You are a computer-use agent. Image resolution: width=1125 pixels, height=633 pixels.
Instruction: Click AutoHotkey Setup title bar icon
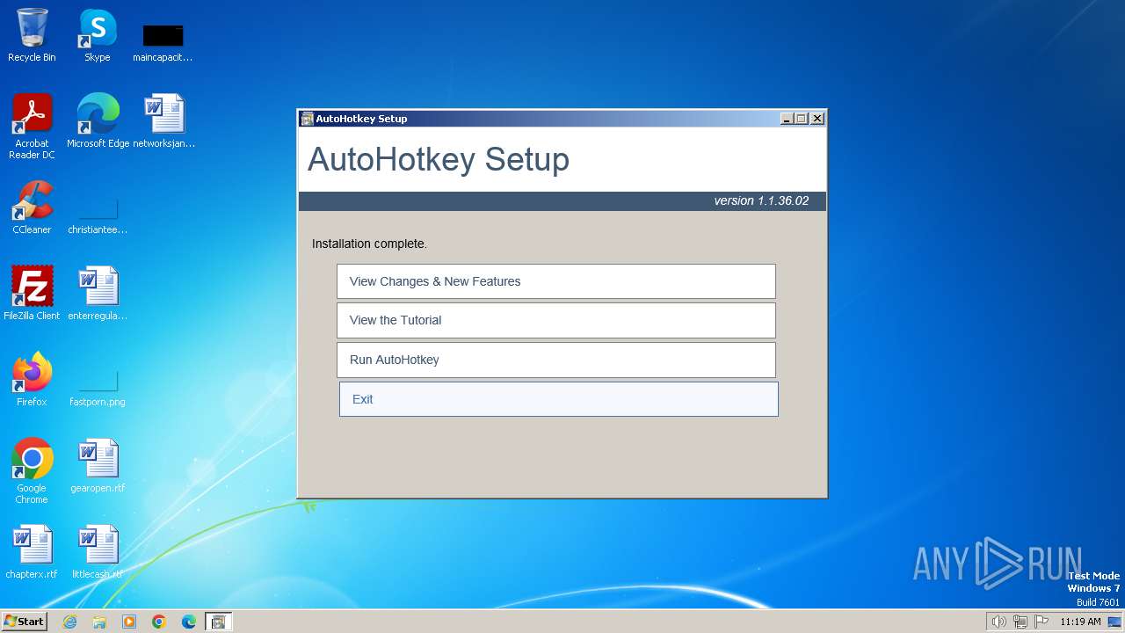[307, 119]
